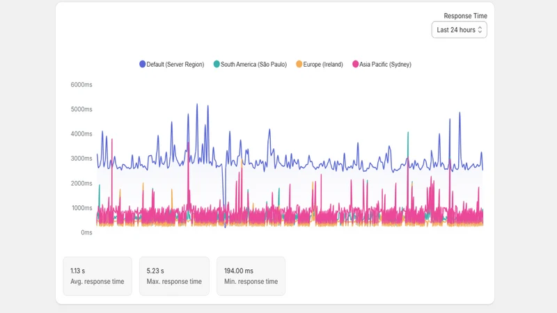
Task: Click the blue Default region color dot
Action: [x=143, y=64]
